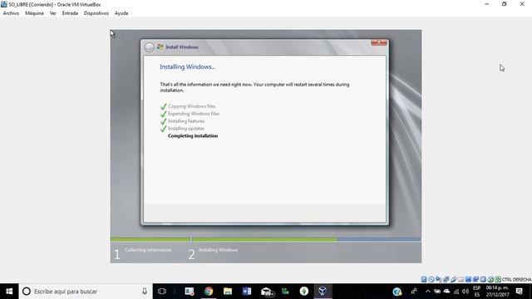Open the Ayuda menu
The image size is (532, 299).
(x=121, y=13)
